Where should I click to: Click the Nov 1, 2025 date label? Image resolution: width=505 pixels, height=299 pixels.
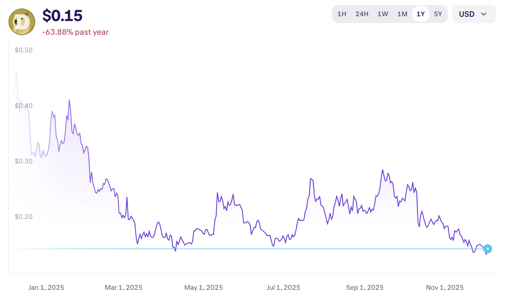point(444,287)
